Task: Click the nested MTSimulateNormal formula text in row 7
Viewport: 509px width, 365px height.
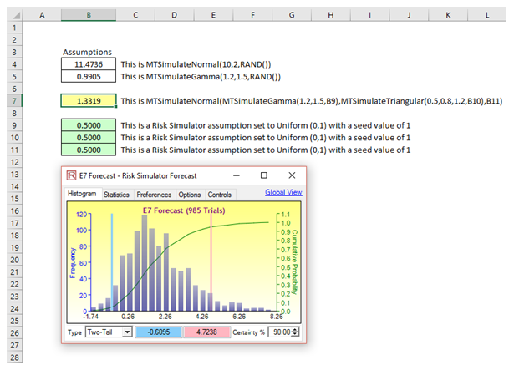Action: click(312, 101)
